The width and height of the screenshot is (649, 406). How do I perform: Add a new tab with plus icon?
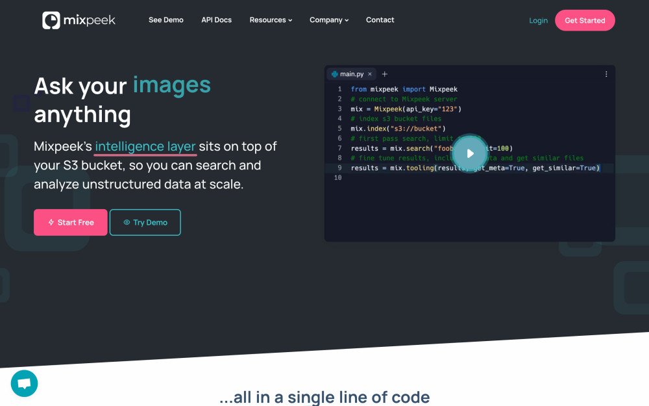click(x=384, y=74)
